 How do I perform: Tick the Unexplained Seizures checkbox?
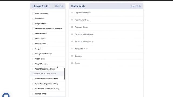(x=34, y=54)
